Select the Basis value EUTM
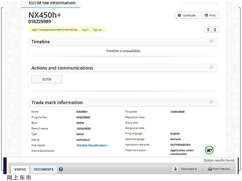The image size is (242, 181). [x=80, y=123]
